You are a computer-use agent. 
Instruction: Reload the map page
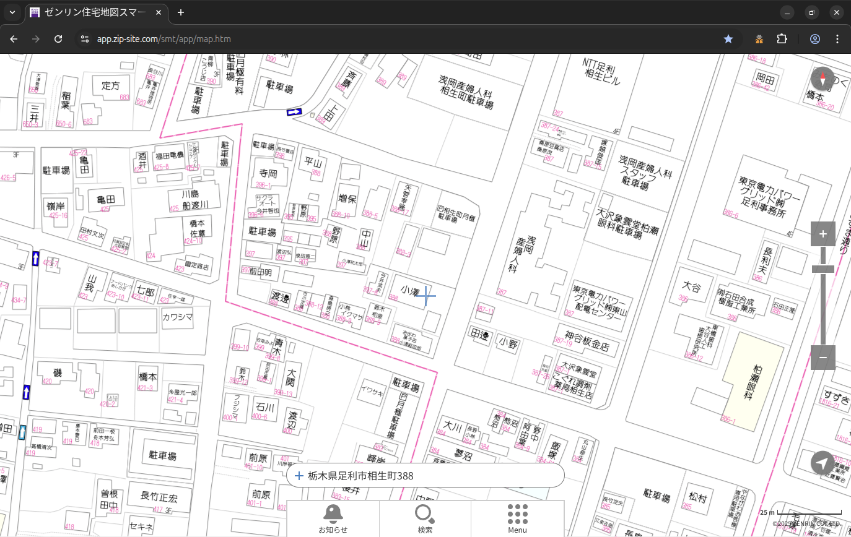point(58,39)
